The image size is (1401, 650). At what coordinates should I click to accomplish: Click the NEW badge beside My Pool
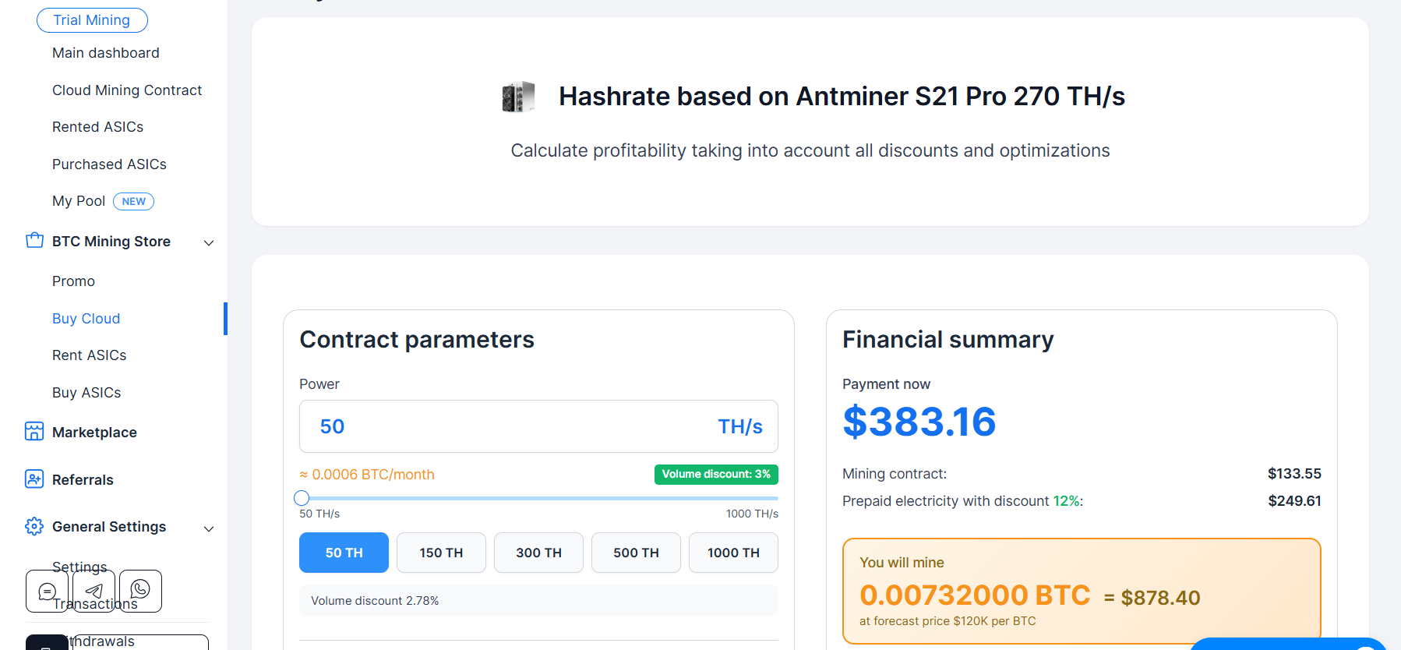pos(134,201)
